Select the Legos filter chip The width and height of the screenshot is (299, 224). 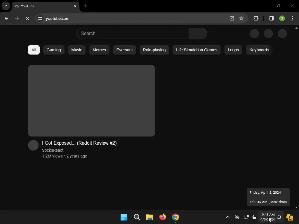pos(233,50)
